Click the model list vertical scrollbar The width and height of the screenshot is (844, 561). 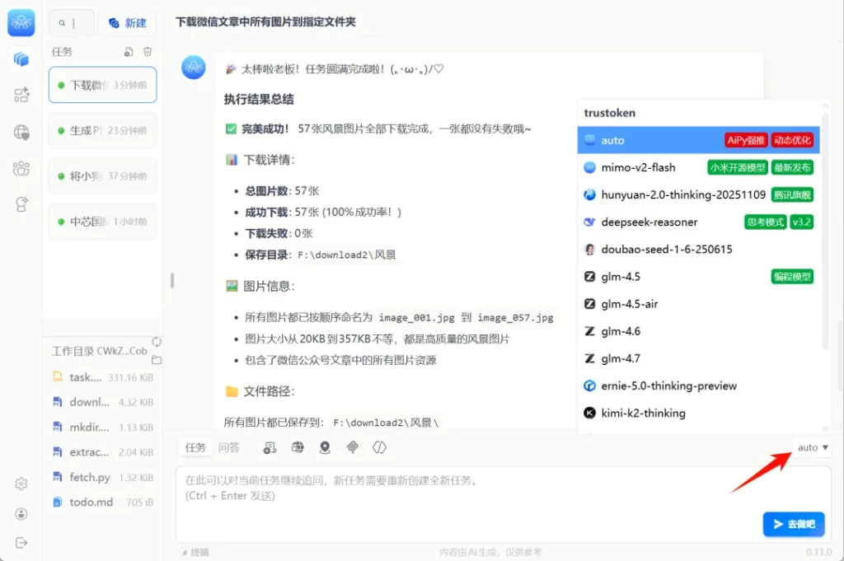[827, 247]
